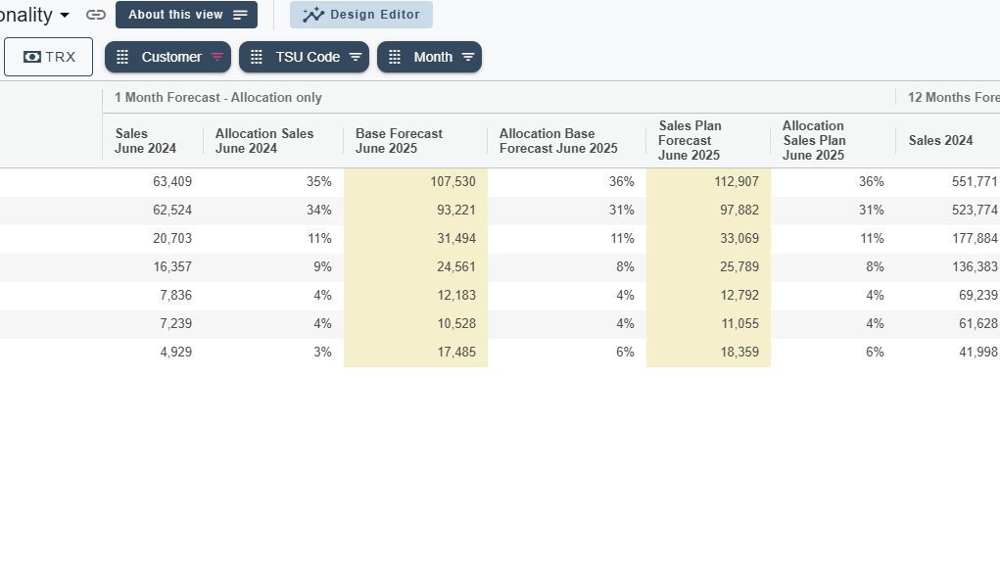Screen dimensions: 1000x569
Task: Click the chart icon in Design Editor
Action: click(x=313, y=15)
